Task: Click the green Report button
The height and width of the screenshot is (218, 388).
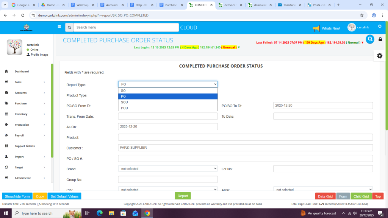Action: tap(183, 196)
